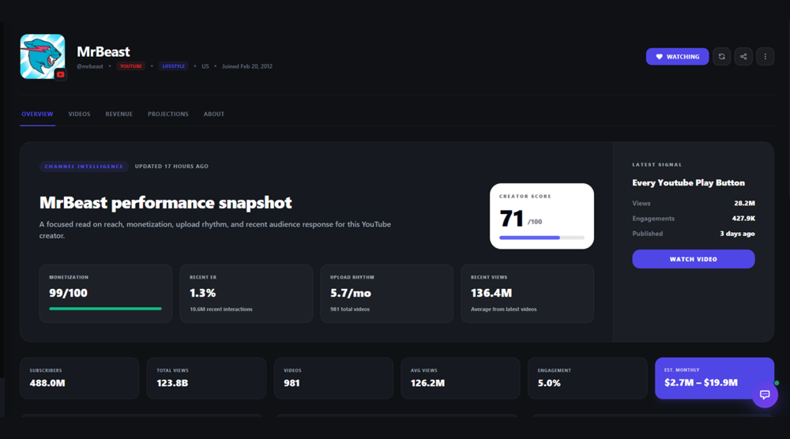
Task: Click the Published '3 days ago' value
Action: click(737, 234)
